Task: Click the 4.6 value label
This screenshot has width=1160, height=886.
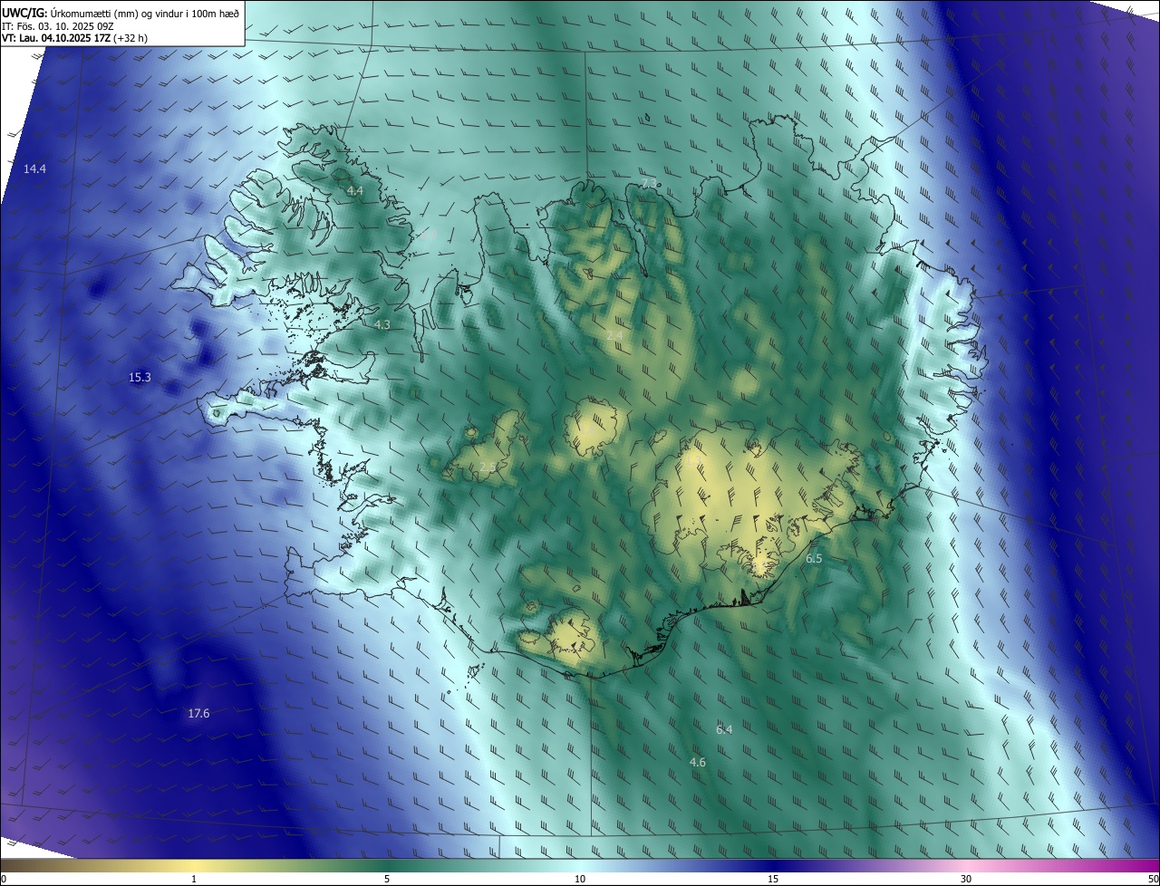Action: pyautogui.click(x=697, y=763)
